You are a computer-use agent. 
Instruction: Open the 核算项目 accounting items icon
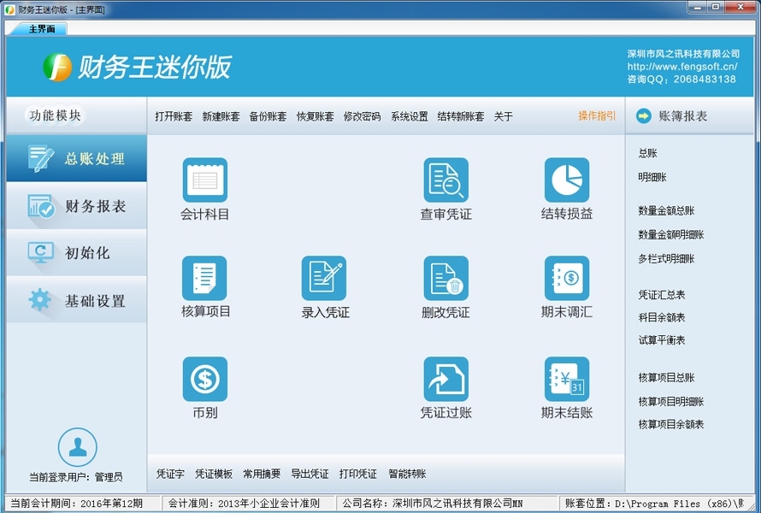pos(204,280)
